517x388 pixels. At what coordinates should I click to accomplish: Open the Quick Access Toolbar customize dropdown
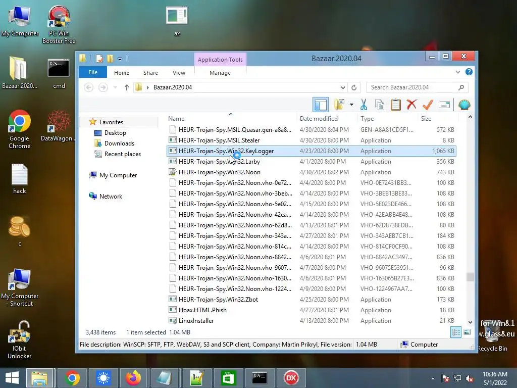click(x=120, y=59)
